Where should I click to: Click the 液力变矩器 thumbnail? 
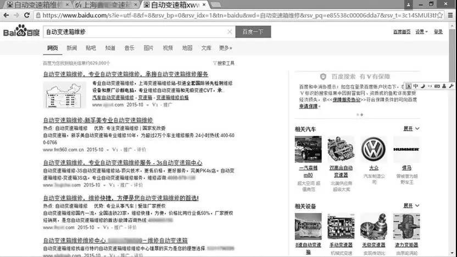[x=406, y=226]
